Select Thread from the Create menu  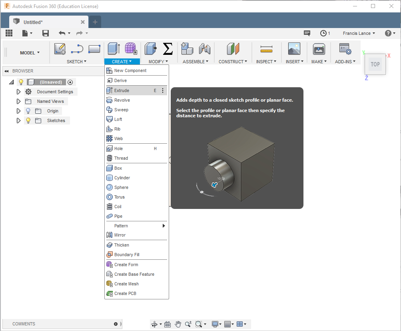tap(137, 158)
